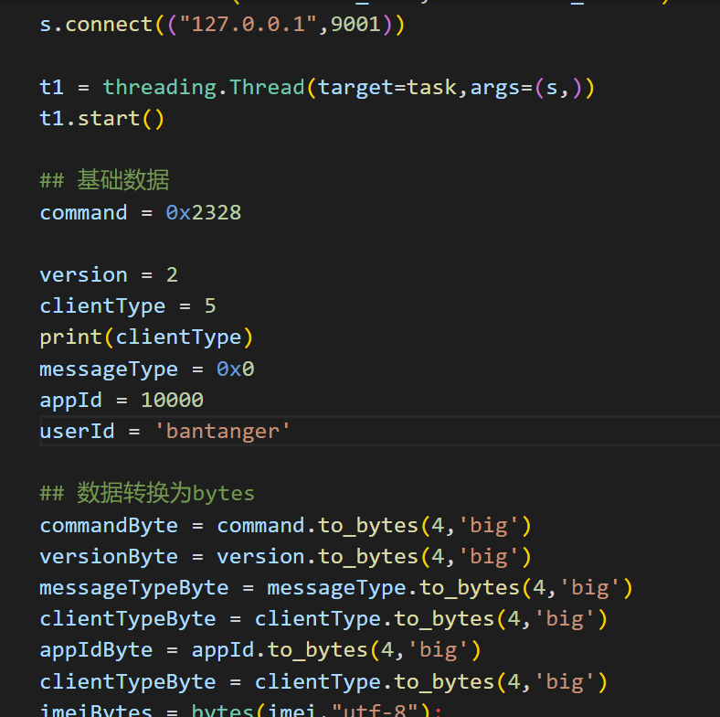Viewport: 720px width, 717px height.
Task: Click the messageType value 0x0
Action: point(235,369)
